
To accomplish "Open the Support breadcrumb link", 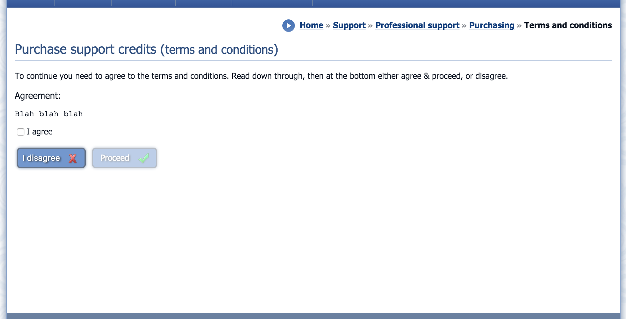I will (x=349, y=25).
